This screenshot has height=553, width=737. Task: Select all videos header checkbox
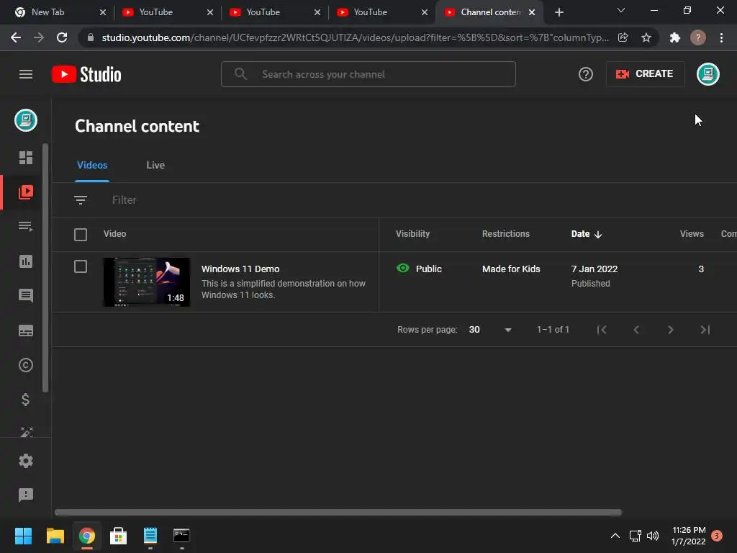coord(81,235)
